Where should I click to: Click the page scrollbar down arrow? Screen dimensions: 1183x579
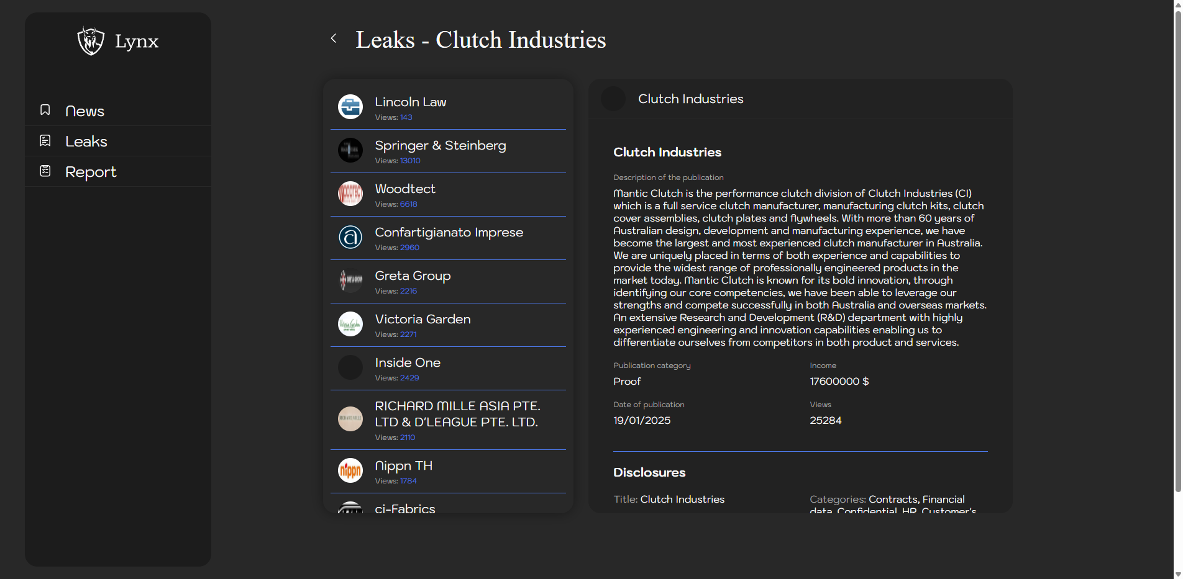tap(1177, 573)
